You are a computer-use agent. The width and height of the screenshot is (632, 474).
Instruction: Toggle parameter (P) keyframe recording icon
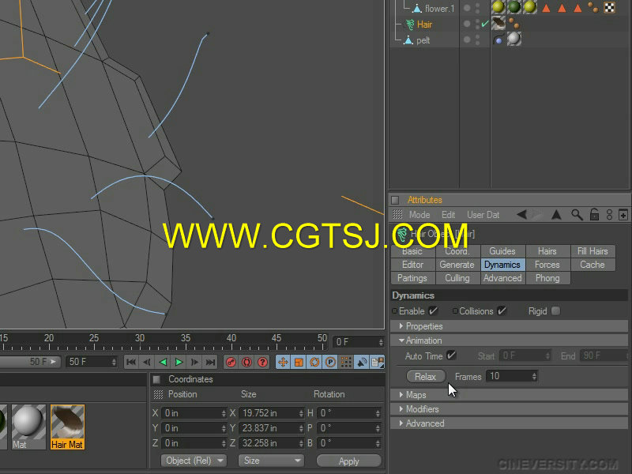pyautogui.click(x=330, y=362)
